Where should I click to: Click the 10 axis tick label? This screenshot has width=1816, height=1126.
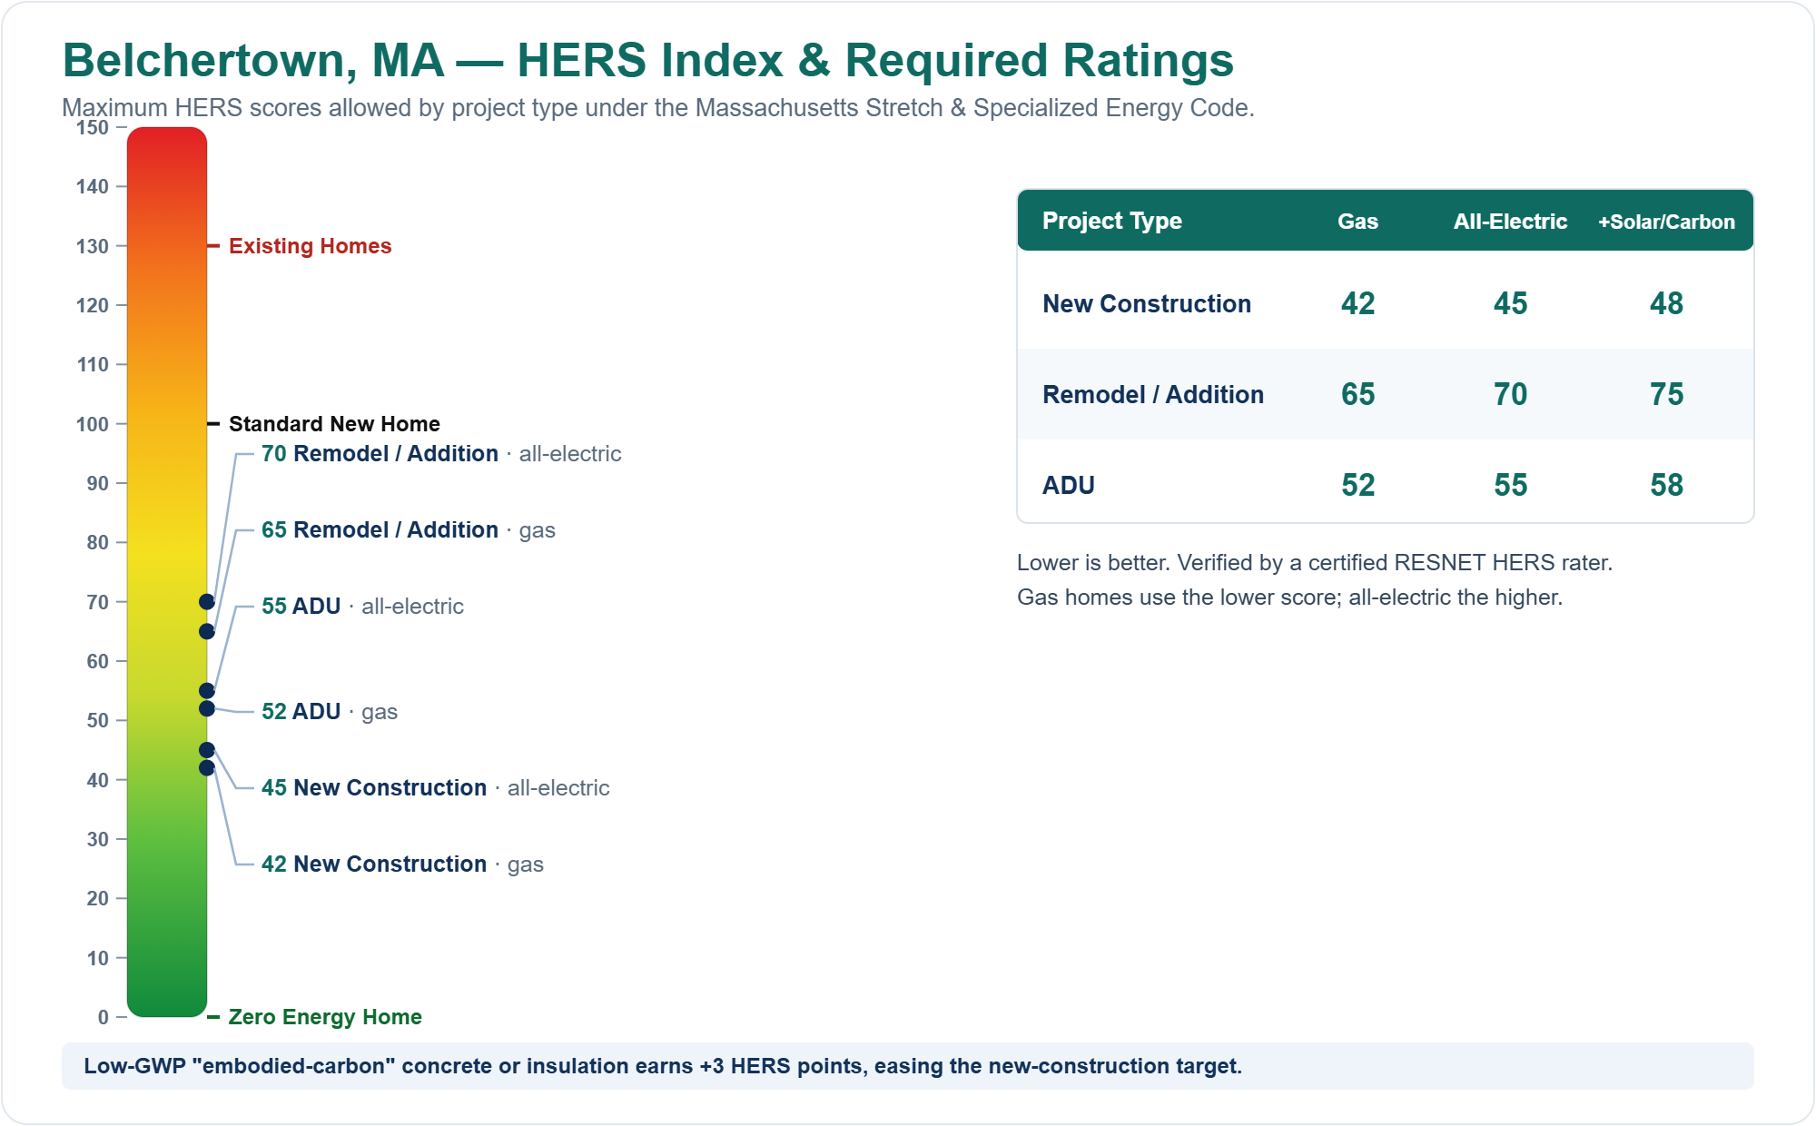(x=98, y=958)
